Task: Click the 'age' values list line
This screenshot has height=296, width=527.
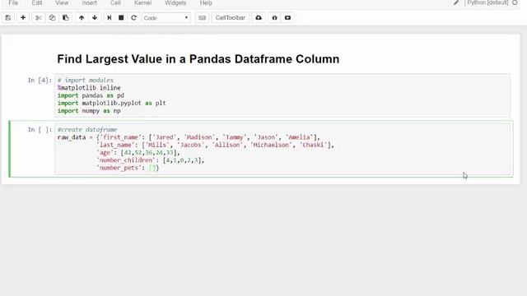Action: 138,153
